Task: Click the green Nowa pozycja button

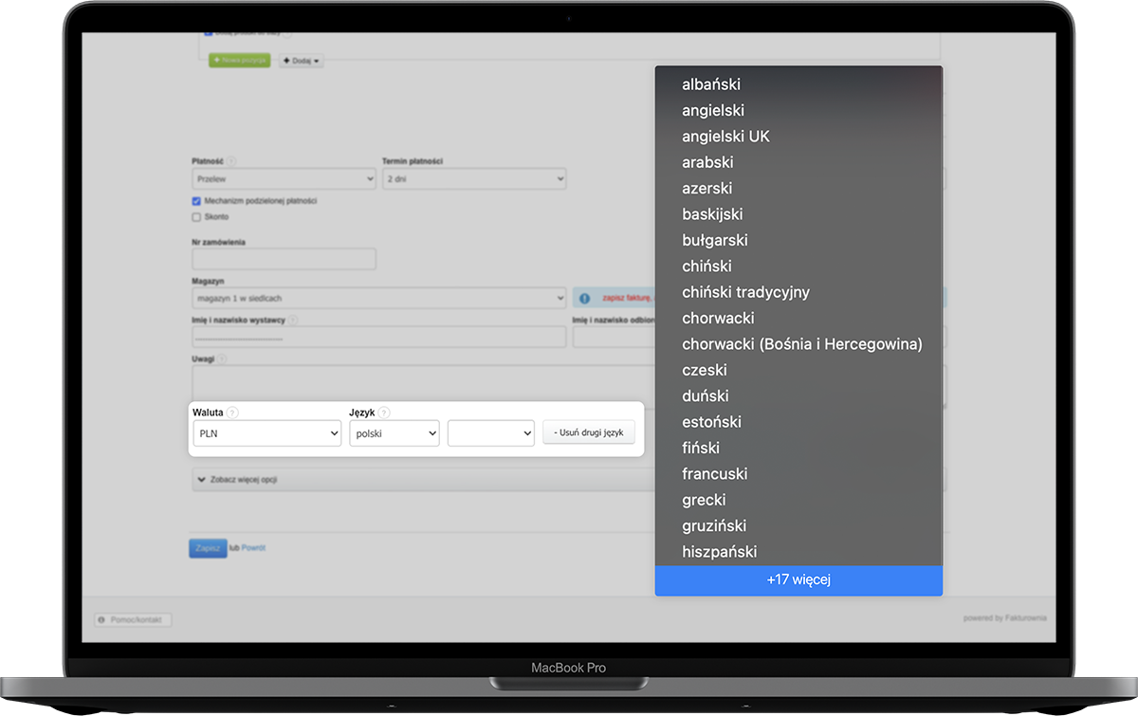Action: pos(240,60)
